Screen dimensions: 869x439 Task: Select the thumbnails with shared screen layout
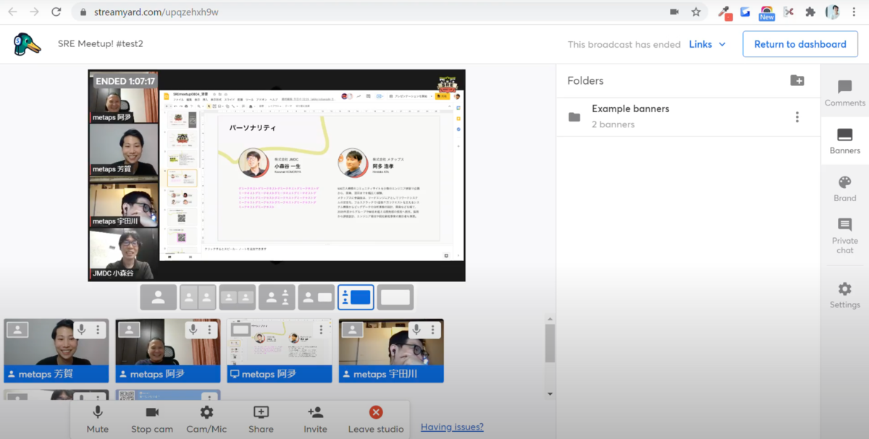click(356, 297)
